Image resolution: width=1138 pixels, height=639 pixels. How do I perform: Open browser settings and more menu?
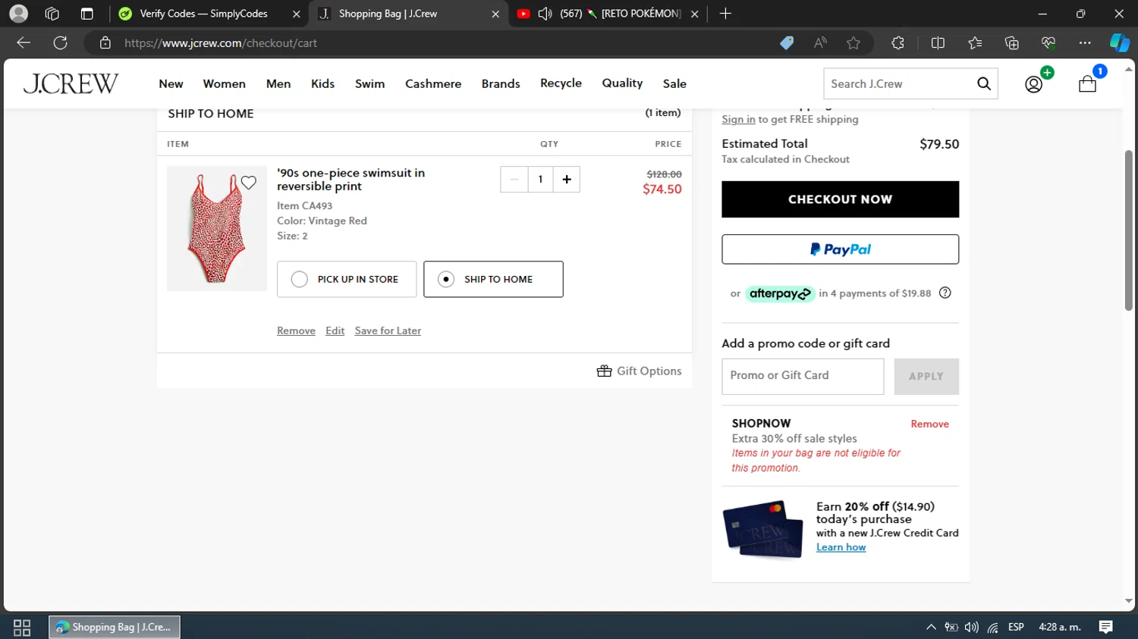pyautogui.click(x=1085, y=43)
